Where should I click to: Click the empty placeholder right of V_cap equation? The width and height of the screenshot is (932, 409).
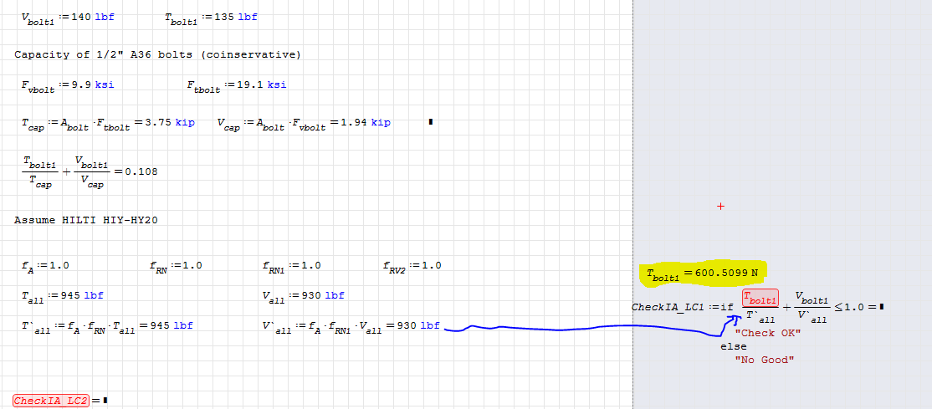(x=431, y=122)
